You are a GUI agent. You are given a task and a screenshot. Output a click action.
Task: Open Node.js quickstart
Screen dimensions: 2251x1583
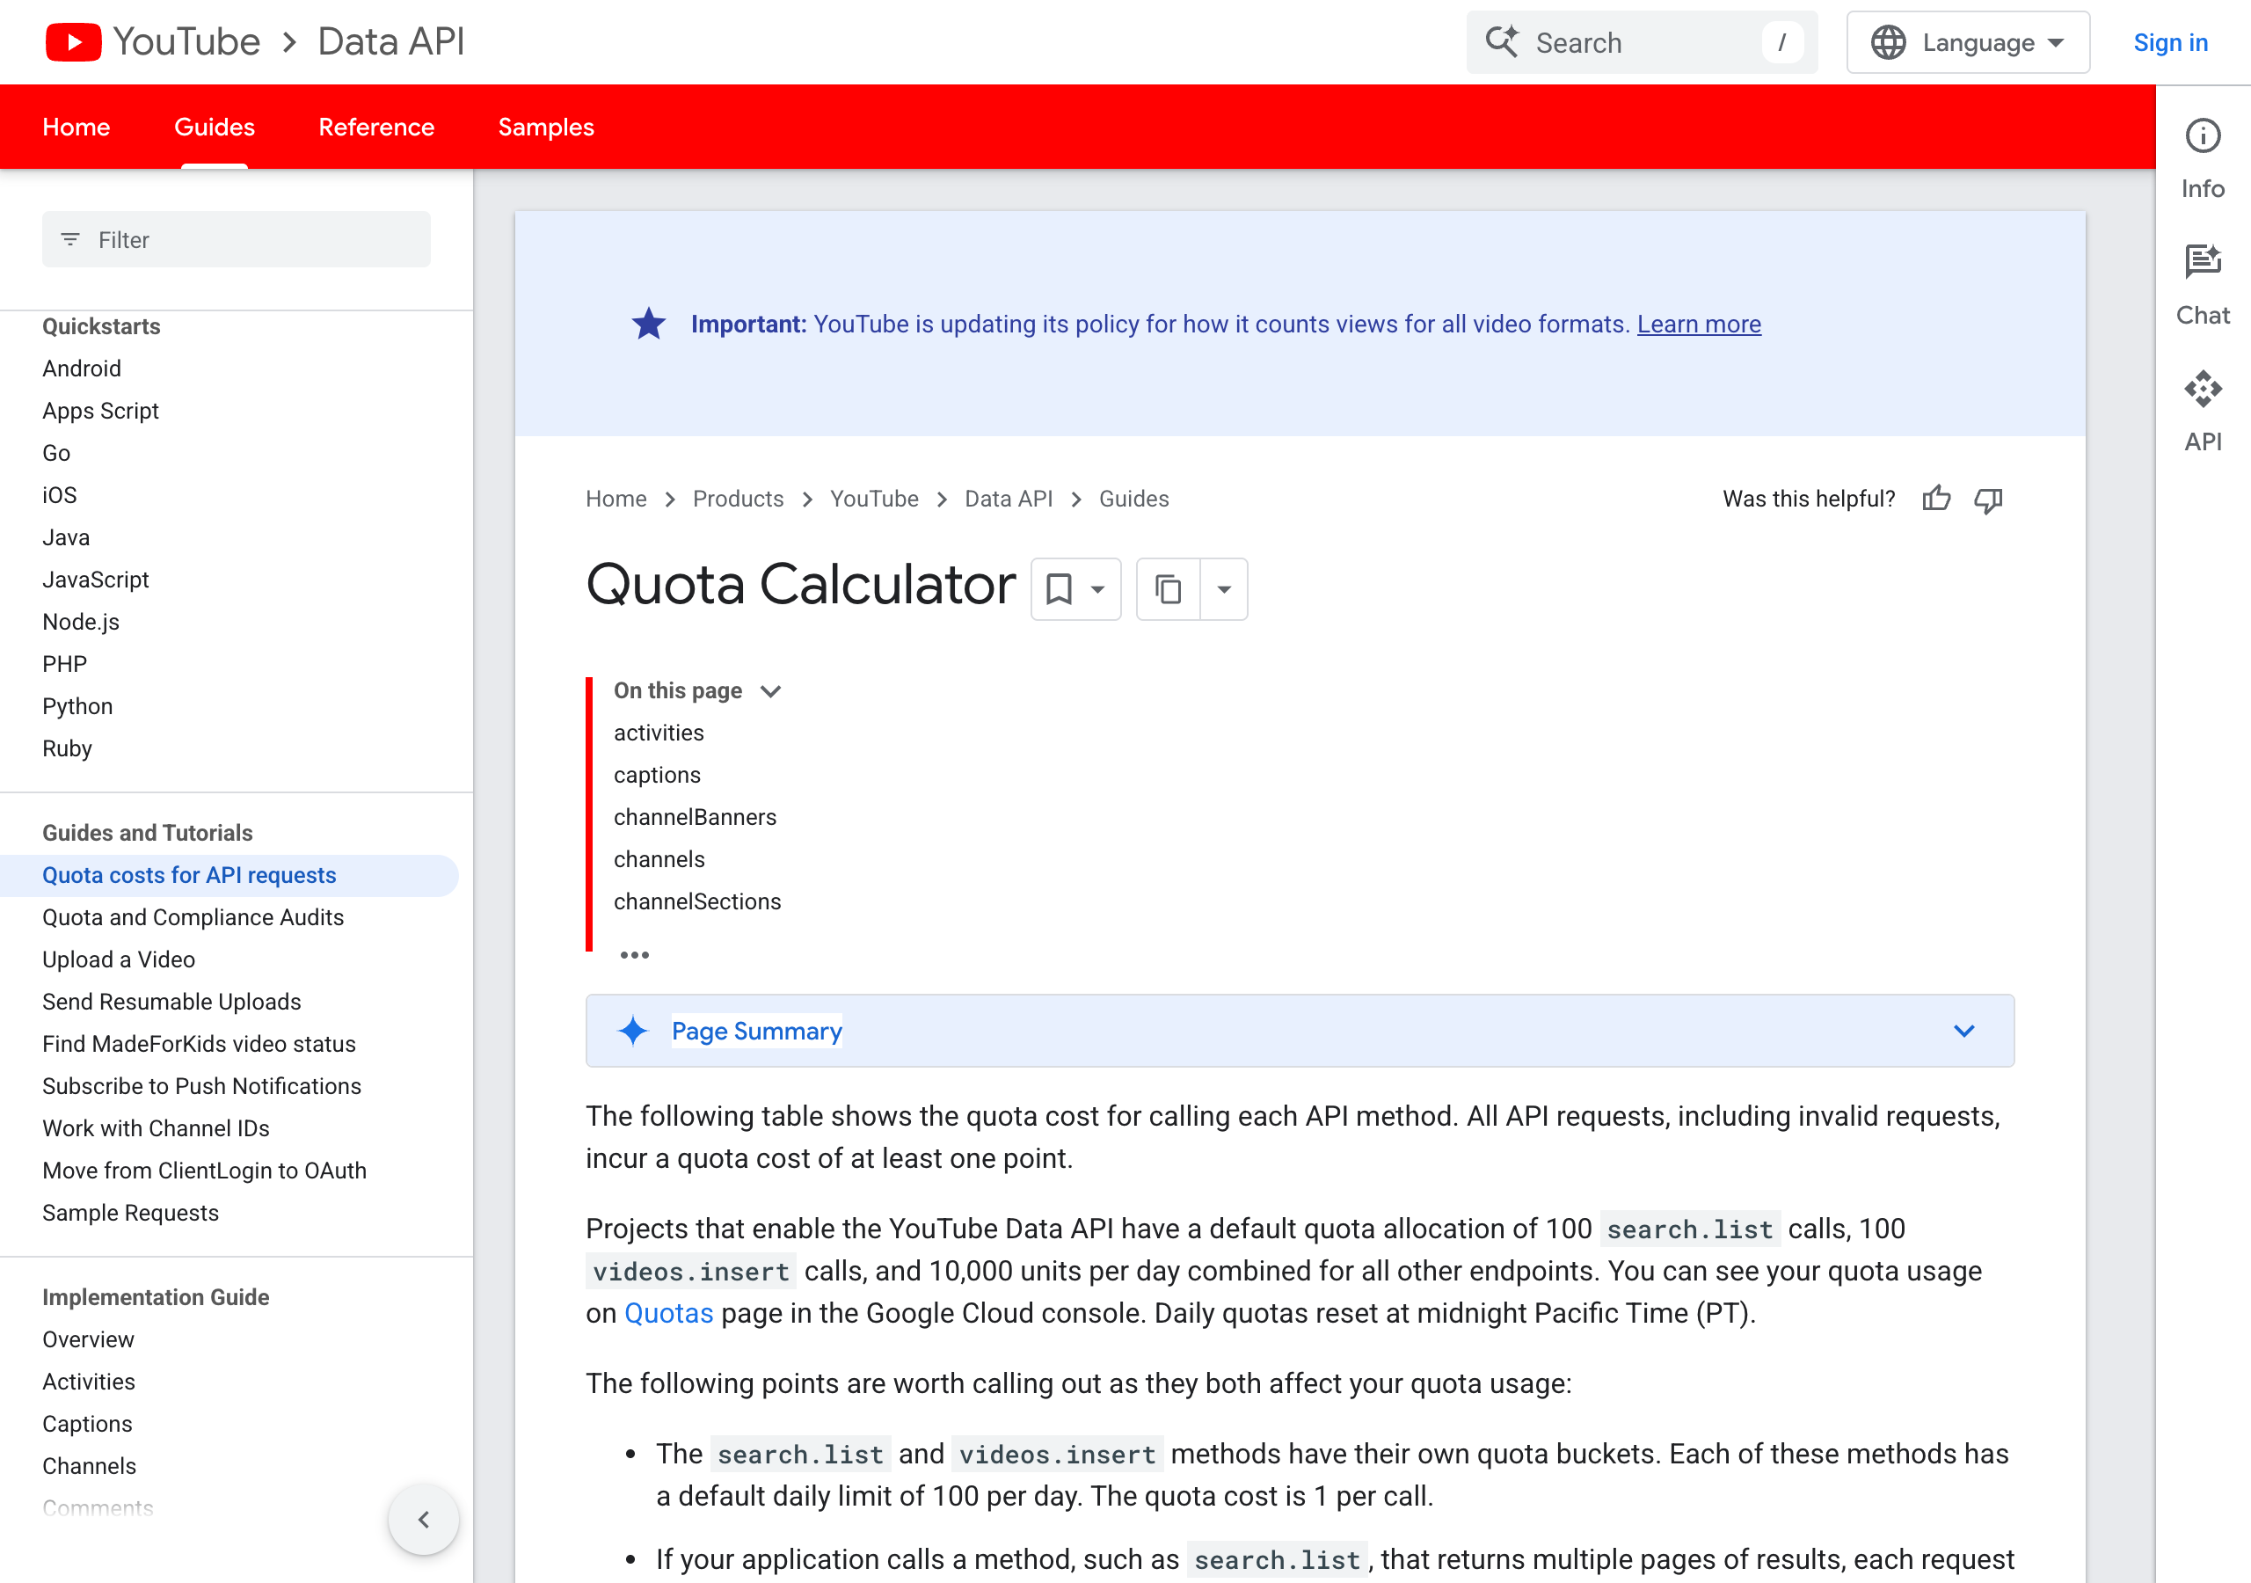point(80,622)
